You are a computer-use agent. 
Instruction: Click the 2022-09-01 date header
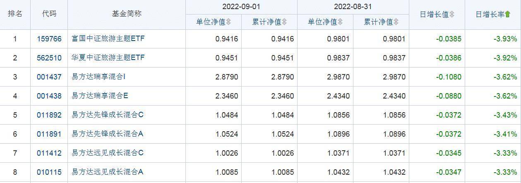click(241, 7)
